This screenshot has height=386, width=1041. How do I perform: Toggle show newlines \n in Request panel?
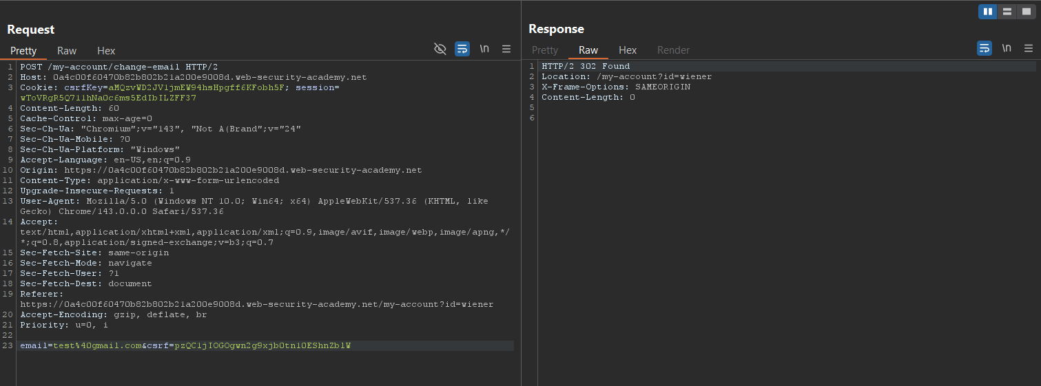[484, 48]
